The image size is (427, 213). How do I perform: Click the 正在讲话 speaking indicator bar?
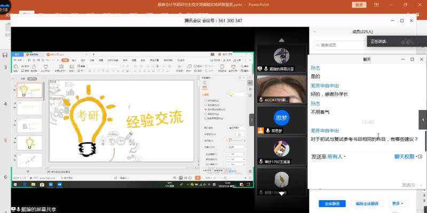pos(397,42)
